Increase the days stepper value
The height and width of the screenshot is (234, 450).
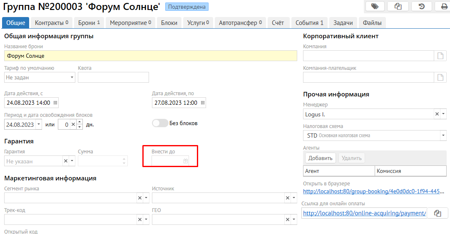click(x=80, y=122)
